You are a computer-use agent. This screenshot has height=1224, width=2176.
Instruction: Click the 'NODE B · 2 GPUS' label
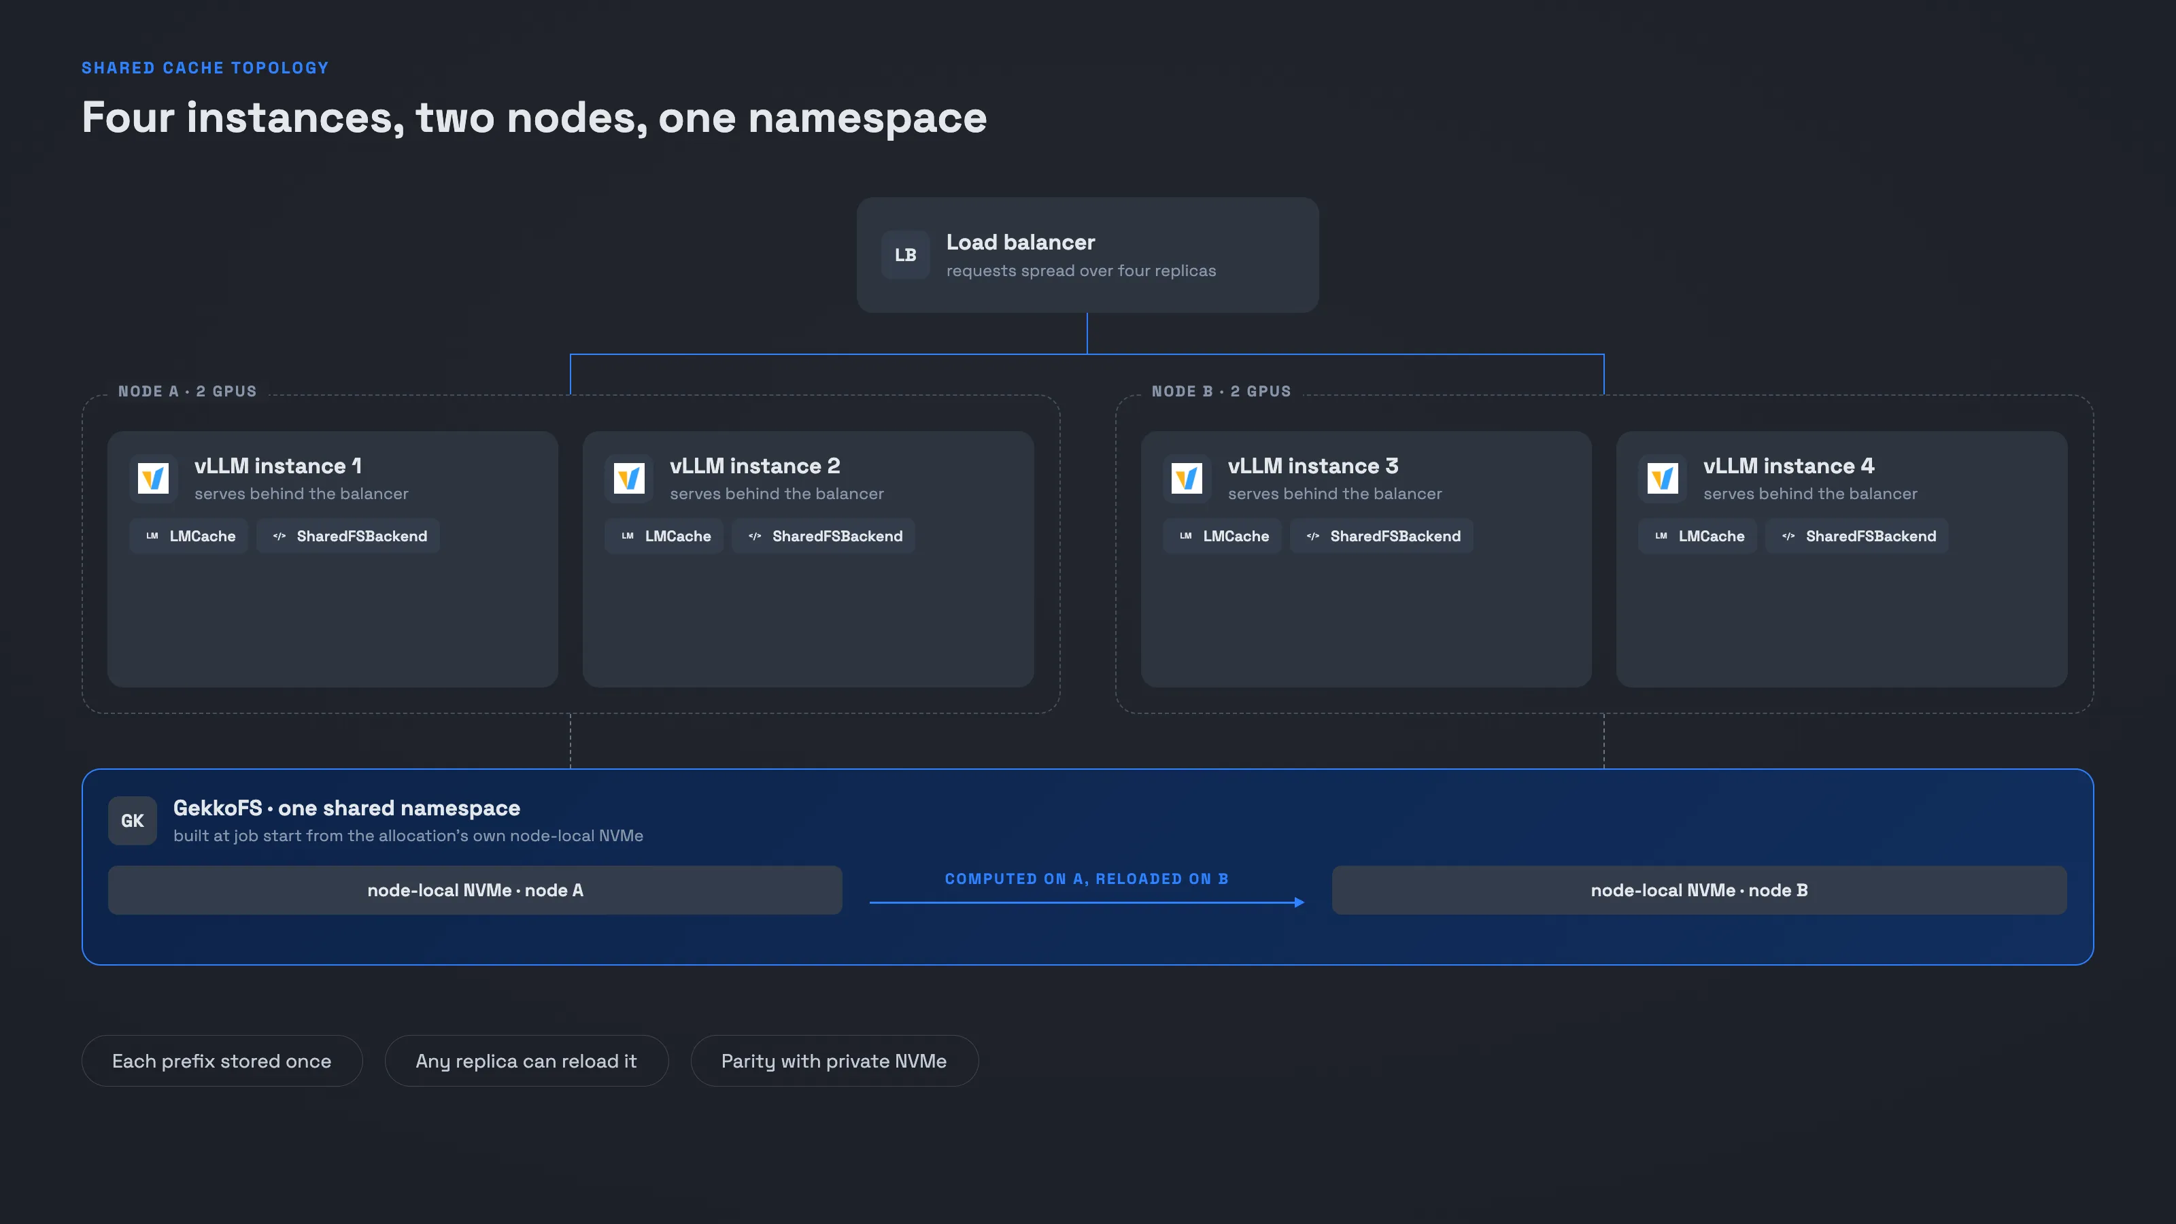coord(1221,391)
